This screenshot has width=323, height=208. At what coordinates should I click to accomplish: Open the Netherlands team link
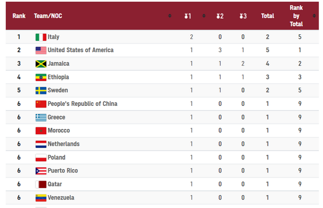[64, 144]
